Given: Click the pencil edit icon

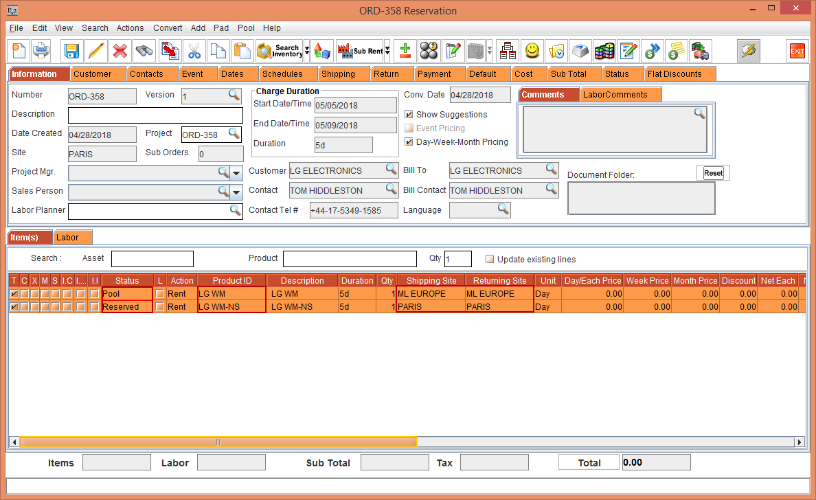Looking at the screenshot, I should (96, 51).
